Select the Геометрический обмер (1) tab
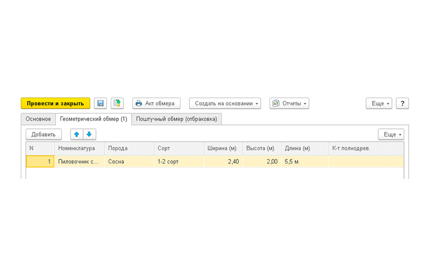Screen dimensions: 432x271 (x=93, y=119)
